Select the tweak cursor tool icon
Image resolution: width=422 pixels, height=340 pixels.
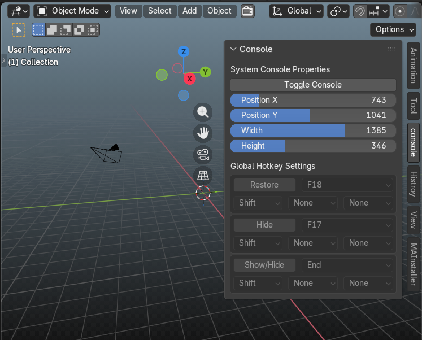19,29
